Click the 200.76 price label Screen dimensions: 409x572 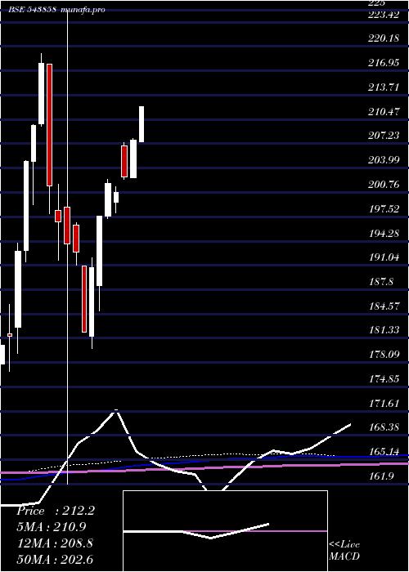coord(384,184)
